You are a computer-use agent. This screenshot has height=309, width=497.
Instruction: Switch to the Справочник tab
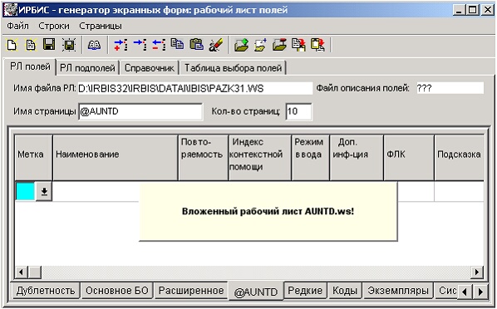(150, 68)
